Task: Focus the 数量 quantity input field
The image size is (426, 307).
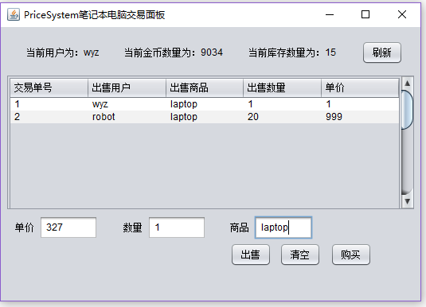Action: (177, 227)
